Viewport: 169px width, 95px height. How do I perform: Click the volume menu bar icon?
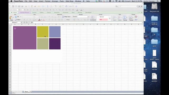[x=120, y=1]
